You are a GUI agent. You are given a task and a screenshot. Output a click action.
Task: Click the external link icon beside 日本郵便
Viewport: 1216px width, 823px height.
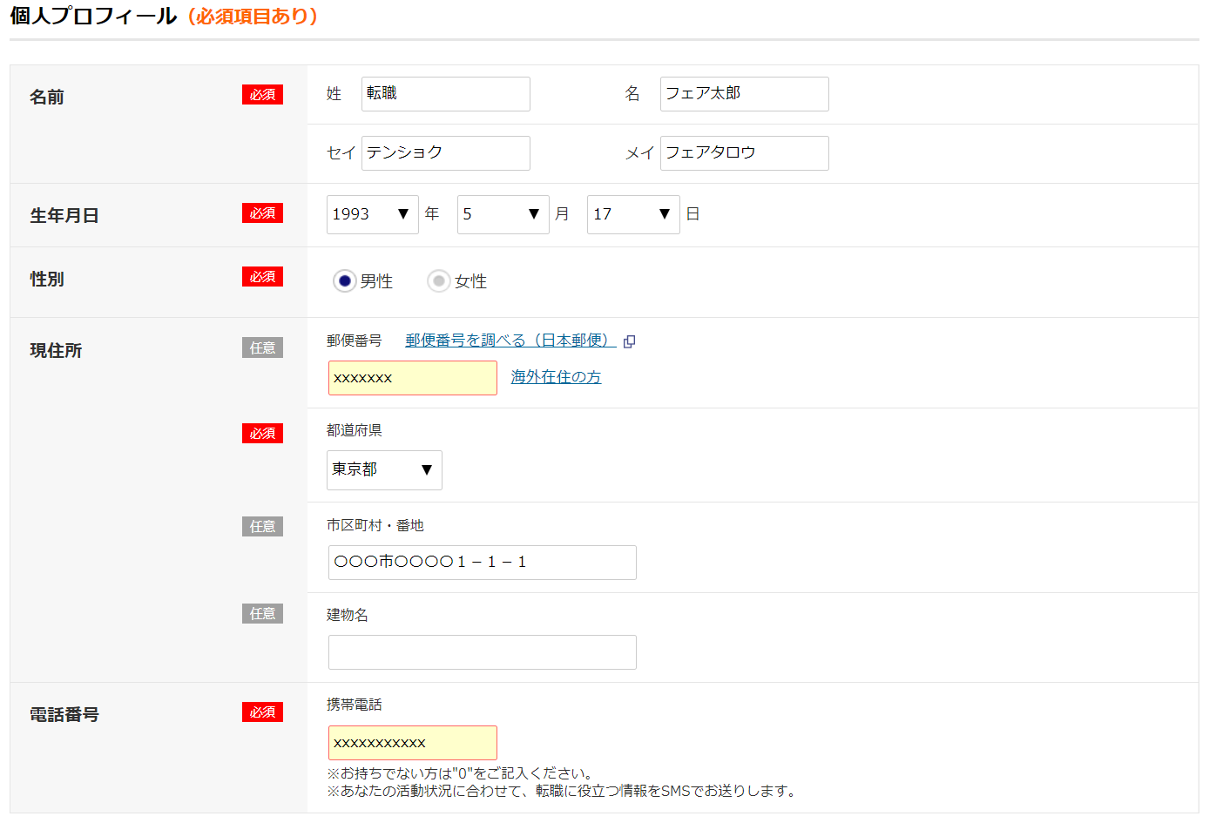629,341
